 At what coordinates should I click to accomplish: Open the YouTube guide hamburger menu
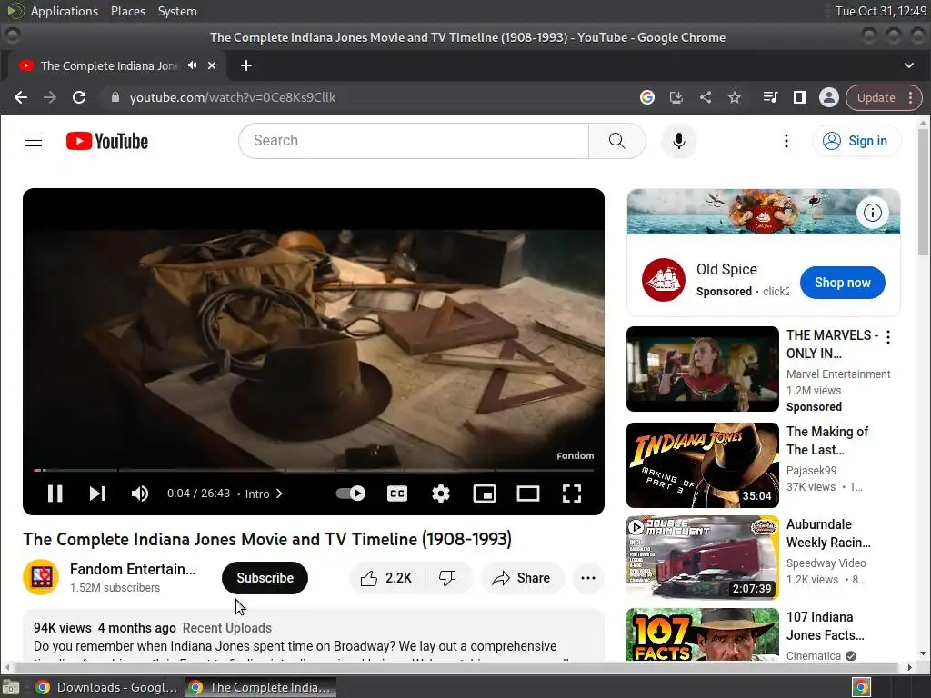tap(34, 141)
